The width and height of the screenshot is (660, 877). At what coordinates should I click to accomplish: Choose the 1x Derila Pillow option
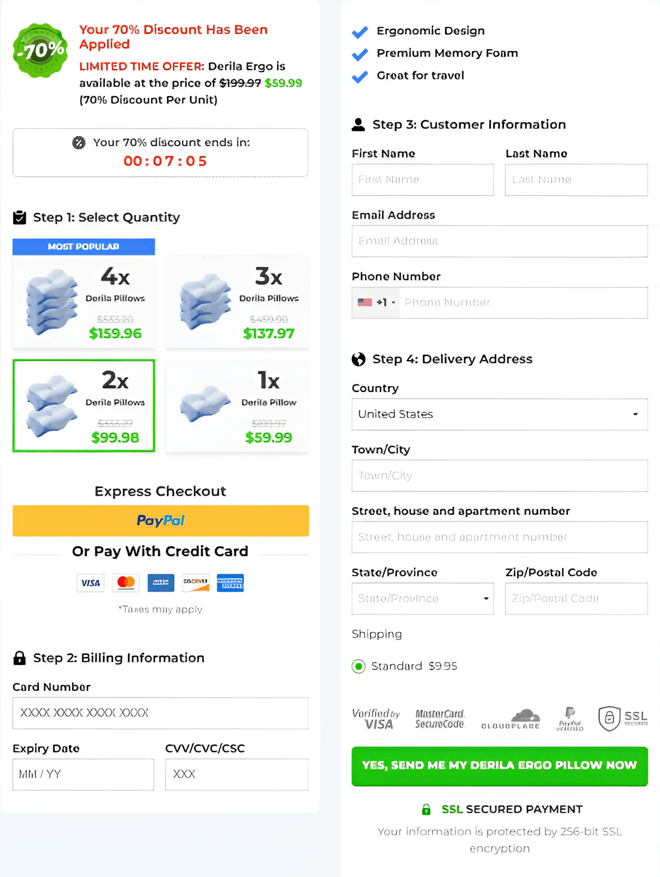tap(237, 406)
